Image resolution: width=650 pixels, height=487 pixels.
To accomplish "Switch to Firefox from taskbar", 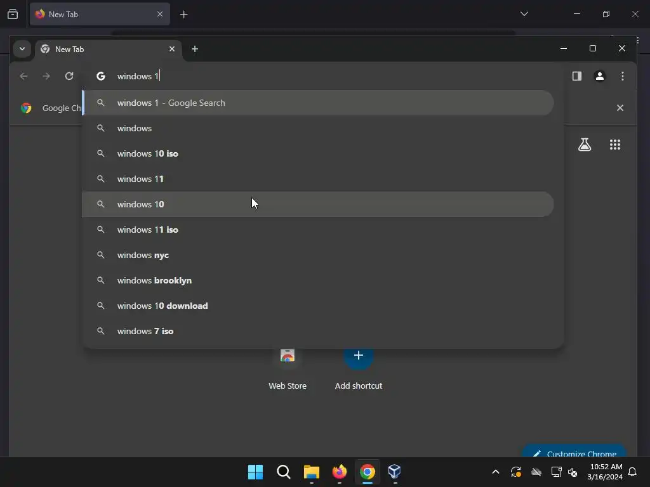I will pyautogui.click(x=340, y=472).
